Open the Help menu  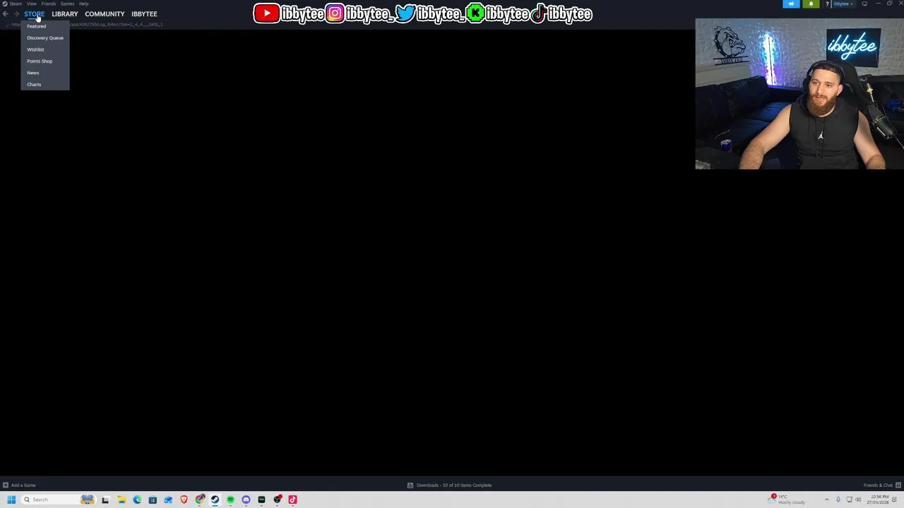(83, 4)
